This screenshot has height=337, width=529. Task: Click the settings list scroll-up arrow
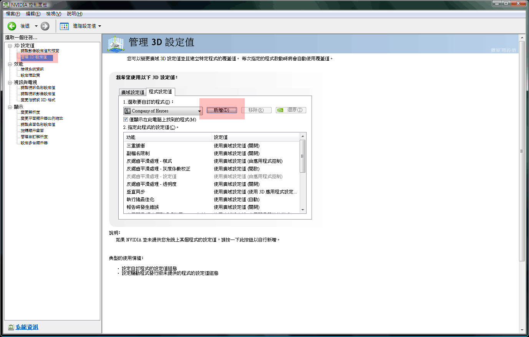(303, 136)
